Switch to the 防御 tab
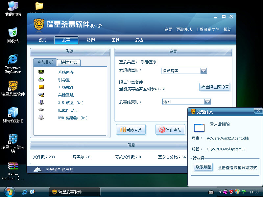The image size is (263, 197). coord(91,40)
